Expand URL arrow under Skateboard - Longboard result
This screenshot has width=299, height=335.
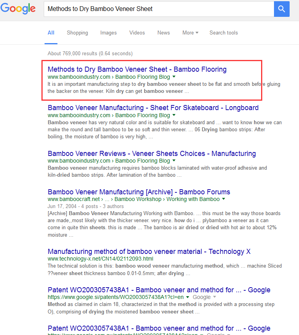[x=174, y=115]
